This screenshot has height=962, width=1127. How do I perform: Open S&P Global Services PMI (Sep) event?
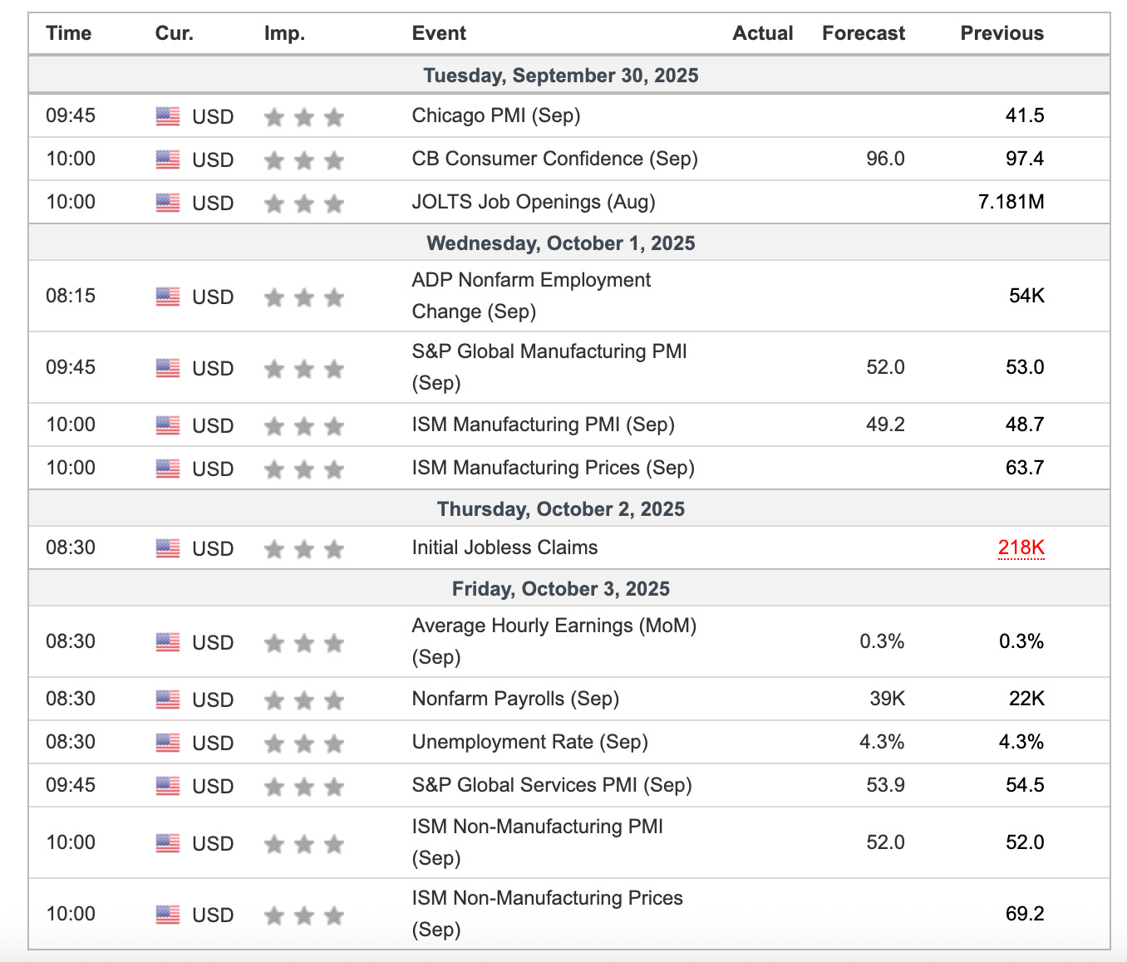pyautogui.click(x=552, y=785)
